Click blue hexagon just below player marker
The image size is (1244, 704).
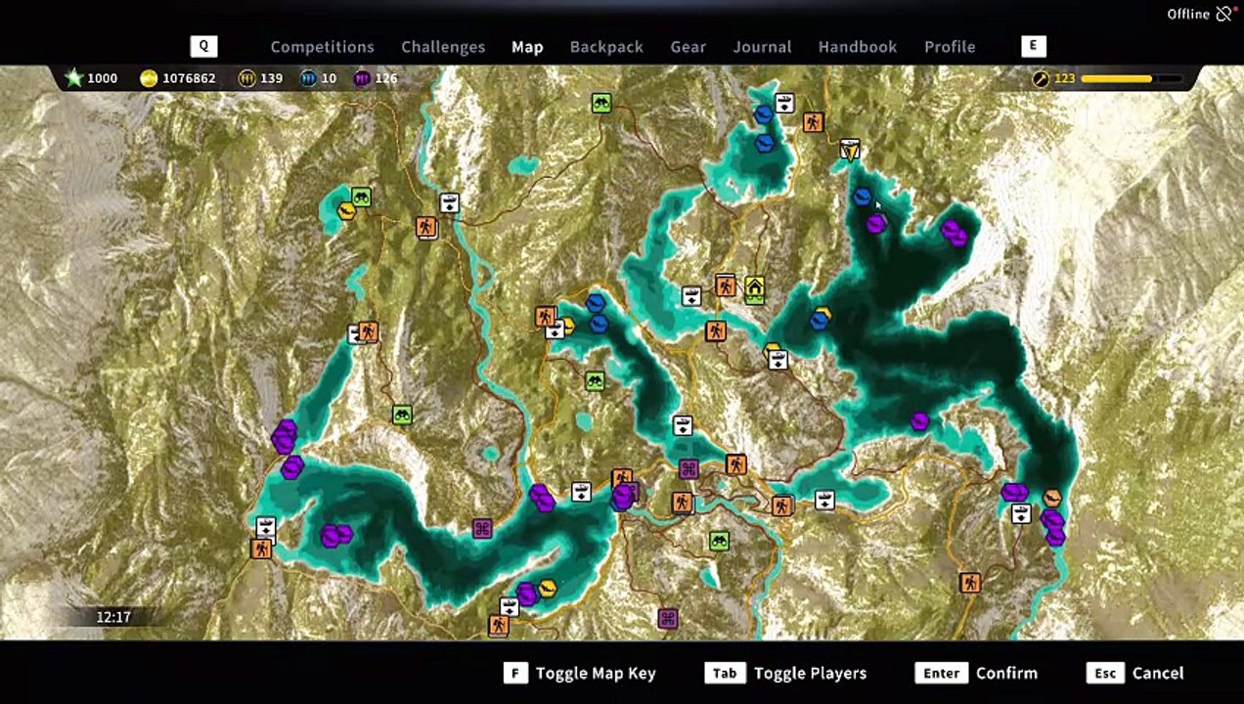point(862,198)
